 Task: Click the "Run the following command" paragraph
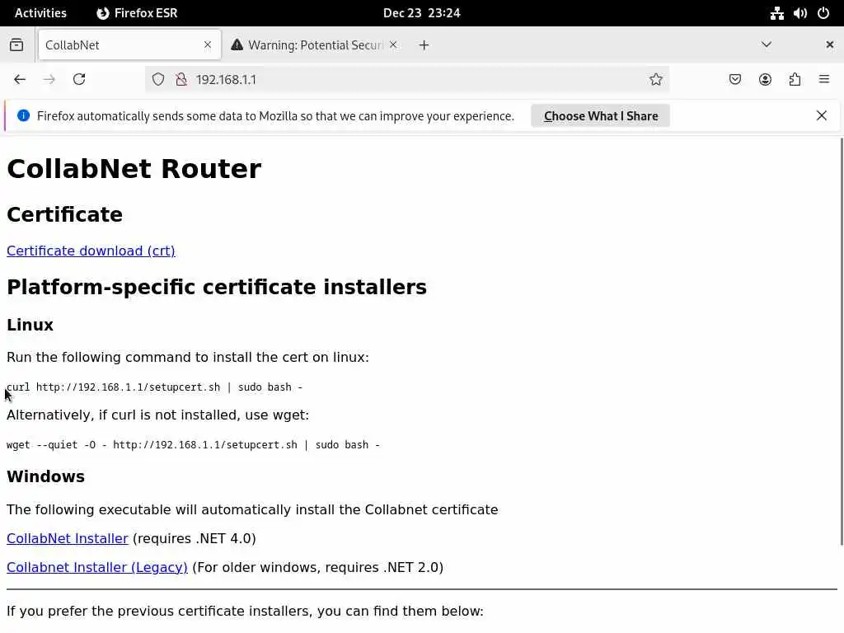click(188, 358)
